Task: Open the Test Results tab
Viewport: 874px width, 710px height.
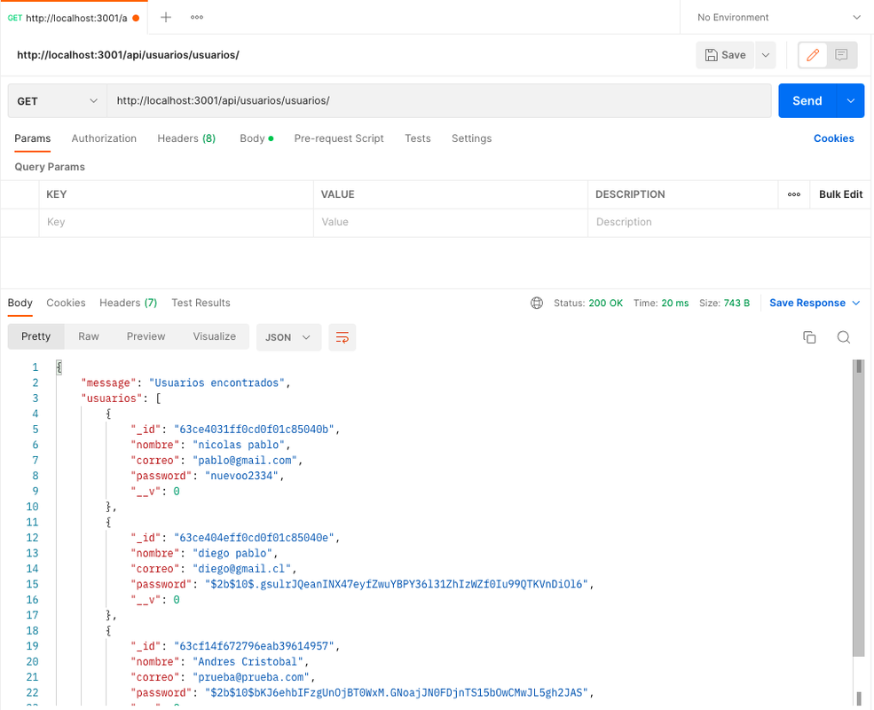Action: (201, 303)
